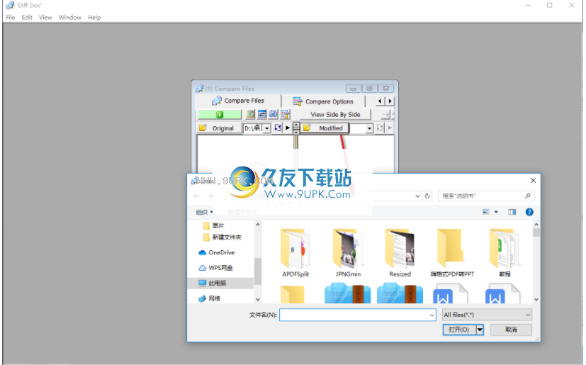The height and width of the screenshot is (365, 586).
Task: Click the 打开(O) open button
Action: coord(459,330)
